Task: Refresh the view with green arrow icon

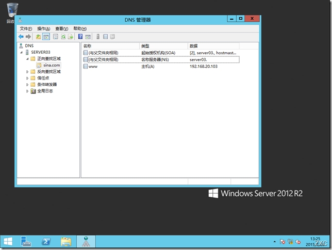Action: pyautogui.click(x=63, y=37)
